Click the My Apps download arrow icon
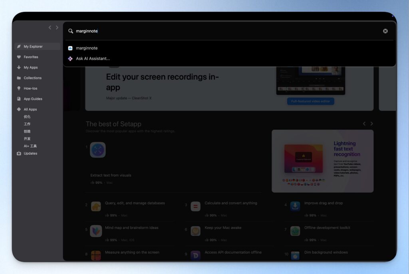 (x=19, y=67)
